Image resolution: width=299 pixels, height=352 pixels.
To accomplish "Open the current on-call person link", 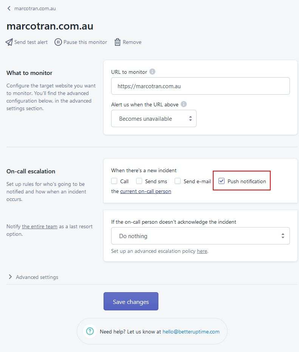I will point(146,191).
